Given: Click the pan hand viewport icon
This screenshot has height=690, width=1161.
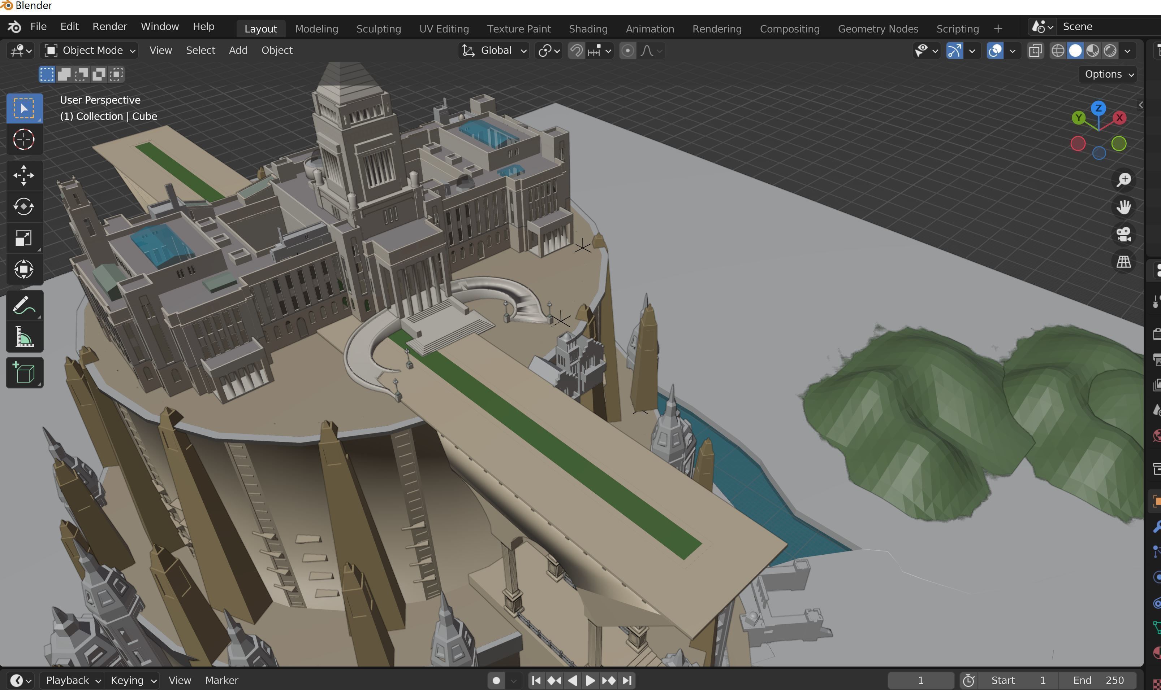Looking at the screenshot, I should [1124, 207].
